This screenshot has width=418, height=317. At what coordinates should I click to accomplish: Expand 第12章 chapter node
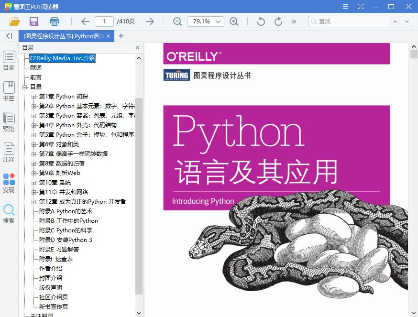click(33, 202)
